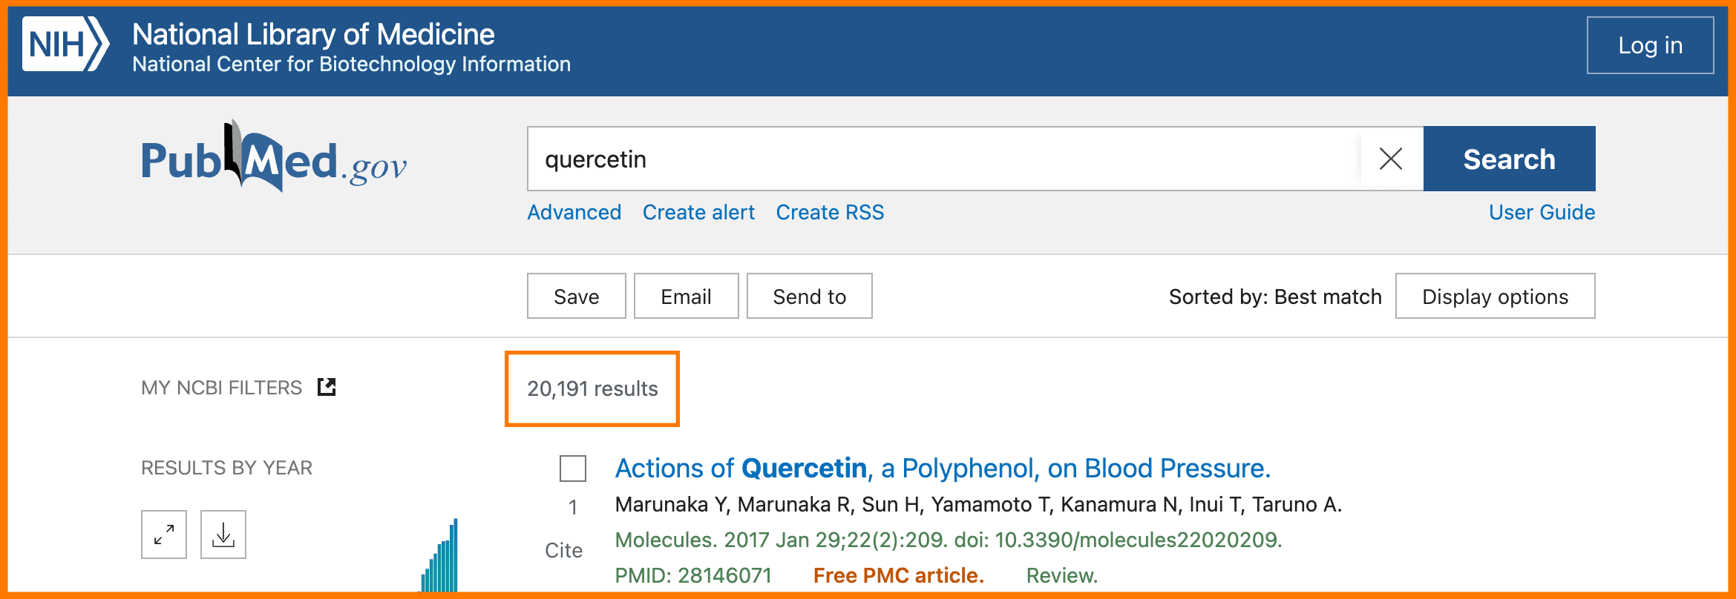Expand the results by year chart
The image size is (1736, 599).
[164, 535]
